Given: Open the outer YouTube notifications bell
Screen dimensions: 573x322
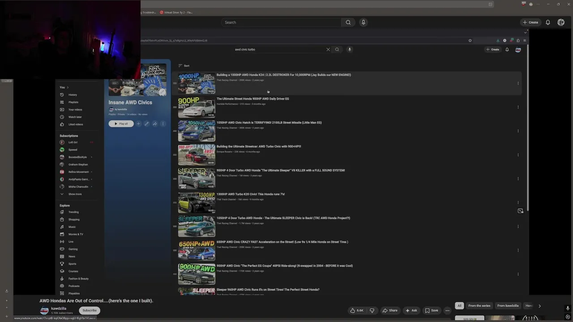Looking at the screenshot, I should pyautogui.click(x=547, y=22).
